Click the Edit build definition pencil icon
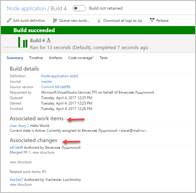This screenshot has width=196, height=193. (x=9, y=21)
